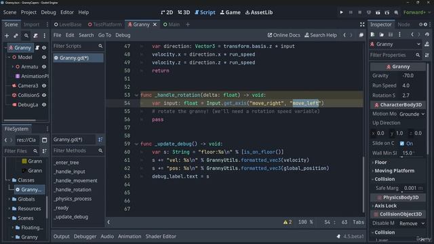Expand the Armature node

(x=12, y=66)
